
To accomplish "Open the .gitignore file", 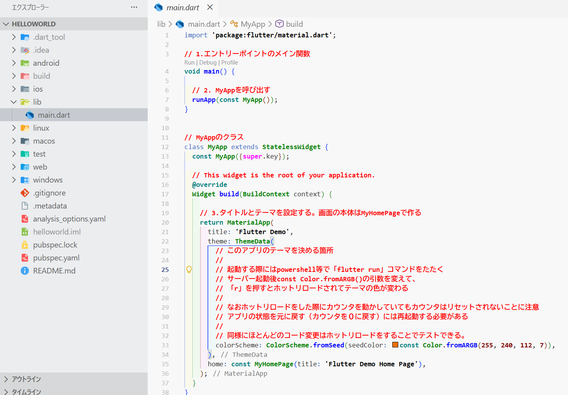I will (74, 193).
